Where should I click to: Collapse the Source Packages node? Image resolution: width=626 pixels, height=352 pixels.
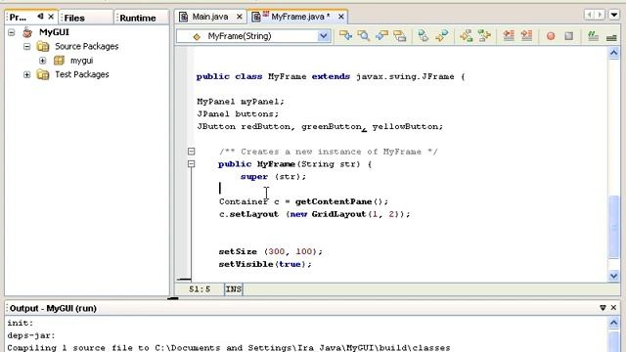pos(26,46)
